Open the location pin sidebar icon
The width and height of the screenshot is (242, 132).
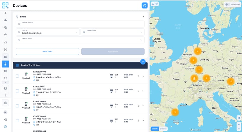click(x=5, y=35)
